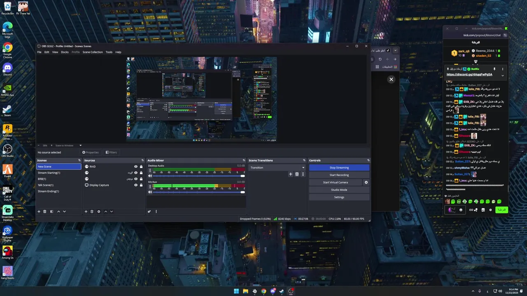This screenshot has width=527, height=296.
Task: Click Start Recording button
Action: click(339, 175)
